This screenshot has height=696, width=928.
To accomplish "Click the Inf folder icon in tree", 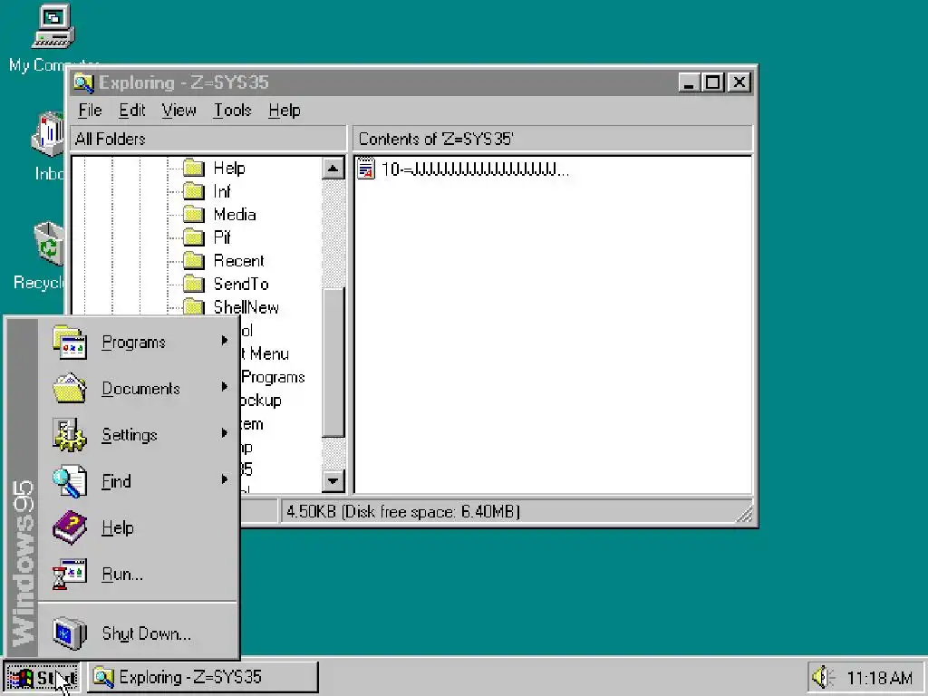I will 194,191.
